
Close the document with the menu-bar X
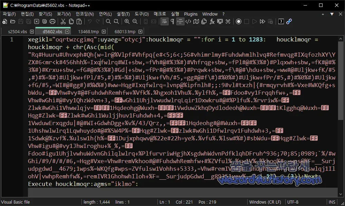pos(341,14)
